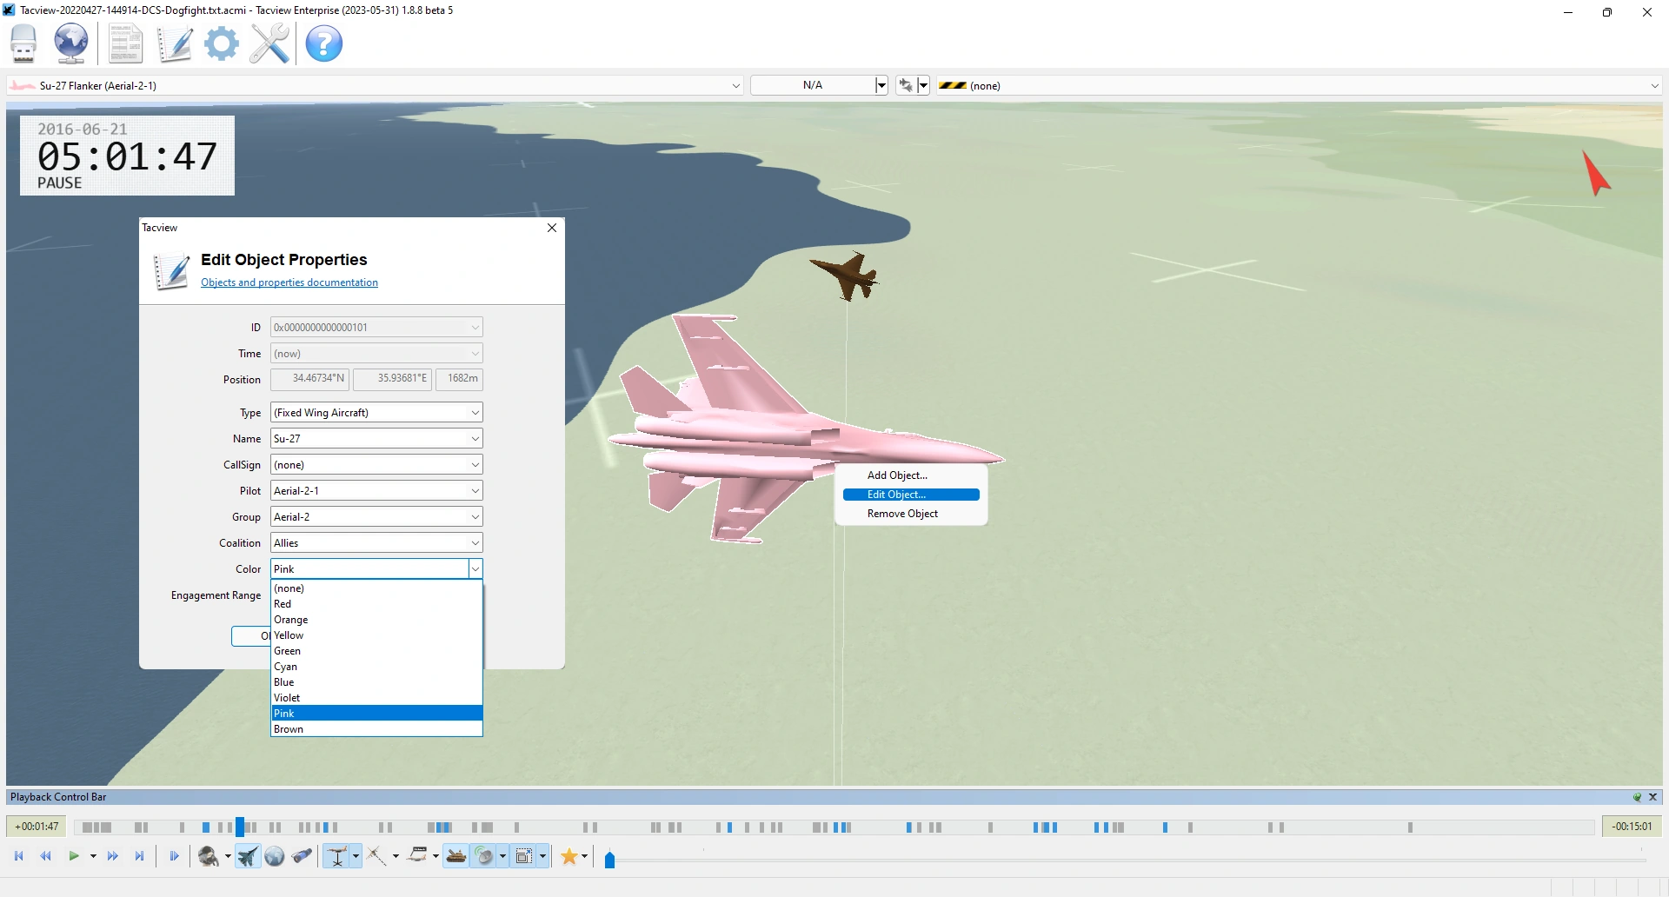The image size is (1669, 897).
Task: Open the secondary object (none) selector
Action: coord(1300,85)
